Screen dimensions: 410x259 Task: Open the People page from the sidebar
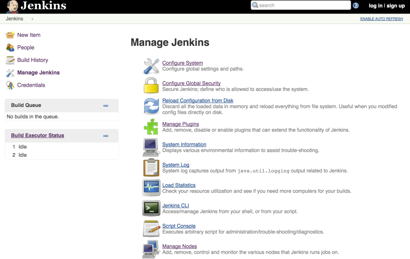(x=26, y=47)
